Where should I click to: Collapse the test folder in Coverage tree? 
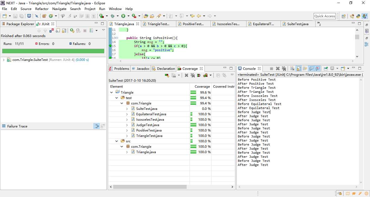[x=117, y=98]
